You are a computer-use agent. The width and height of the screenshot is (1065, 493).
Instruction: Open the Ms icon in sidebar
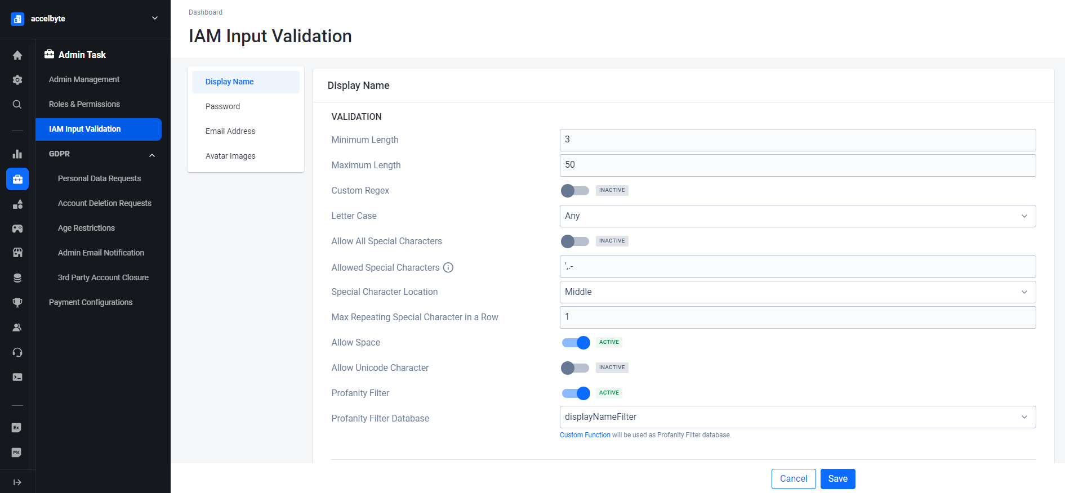(x=16, y=452)
